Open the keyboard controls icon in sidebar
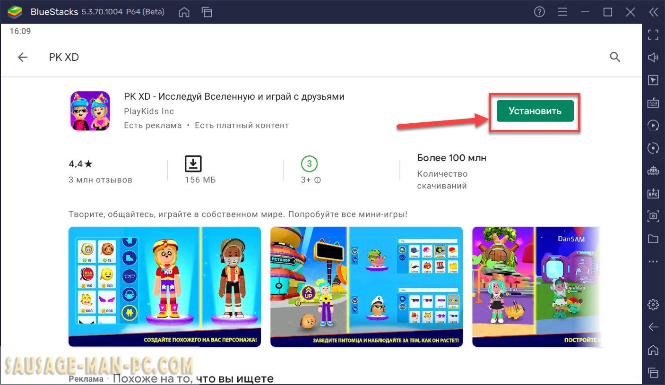 click(x=653, y=103)
